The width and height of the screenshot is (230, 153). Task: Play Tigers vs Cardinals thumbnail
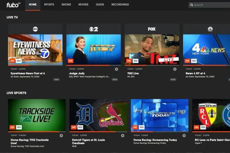98,115
